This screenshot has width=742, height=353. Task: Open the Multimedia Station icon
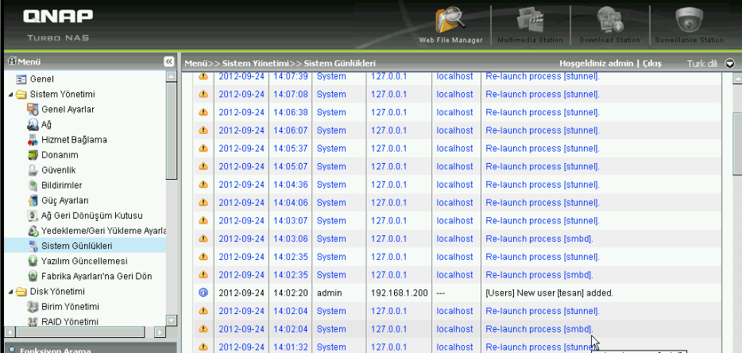tap(530, 21)
